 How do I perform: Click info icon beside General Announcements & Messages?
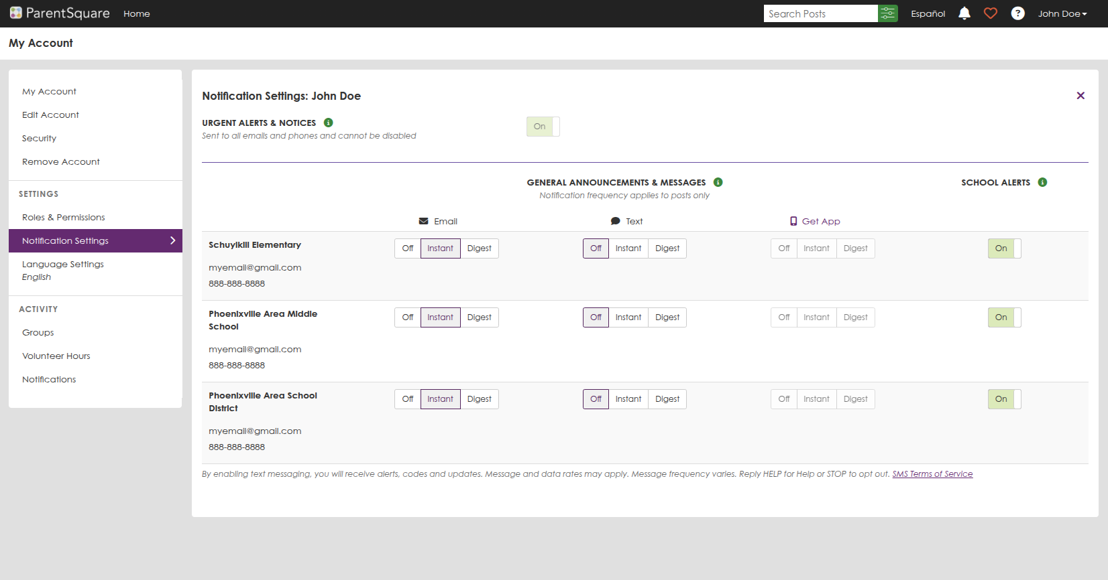click(718, 182)
